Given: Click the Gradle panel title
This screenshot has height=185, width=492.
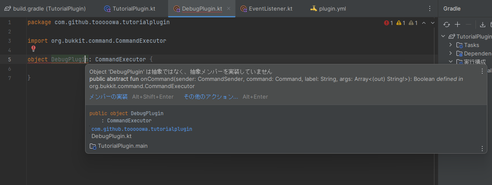Looking at the screenshot, I should (x=452, y=9).
